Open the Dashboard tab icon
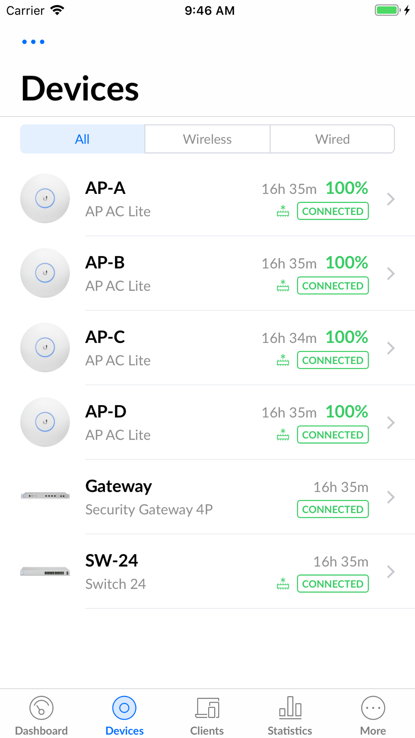The height and width of the screenshot is (738, 415). [41, 708]
